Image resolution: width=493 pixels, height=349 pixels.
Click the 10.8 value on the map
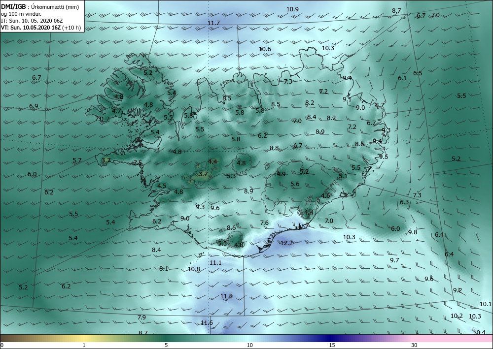tap(194, 269)
